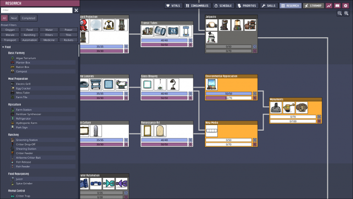Image resolution: width=353 pixels, height=199 pixels.
Task: Click the monument midsection icon
Action: pos(289,108)
